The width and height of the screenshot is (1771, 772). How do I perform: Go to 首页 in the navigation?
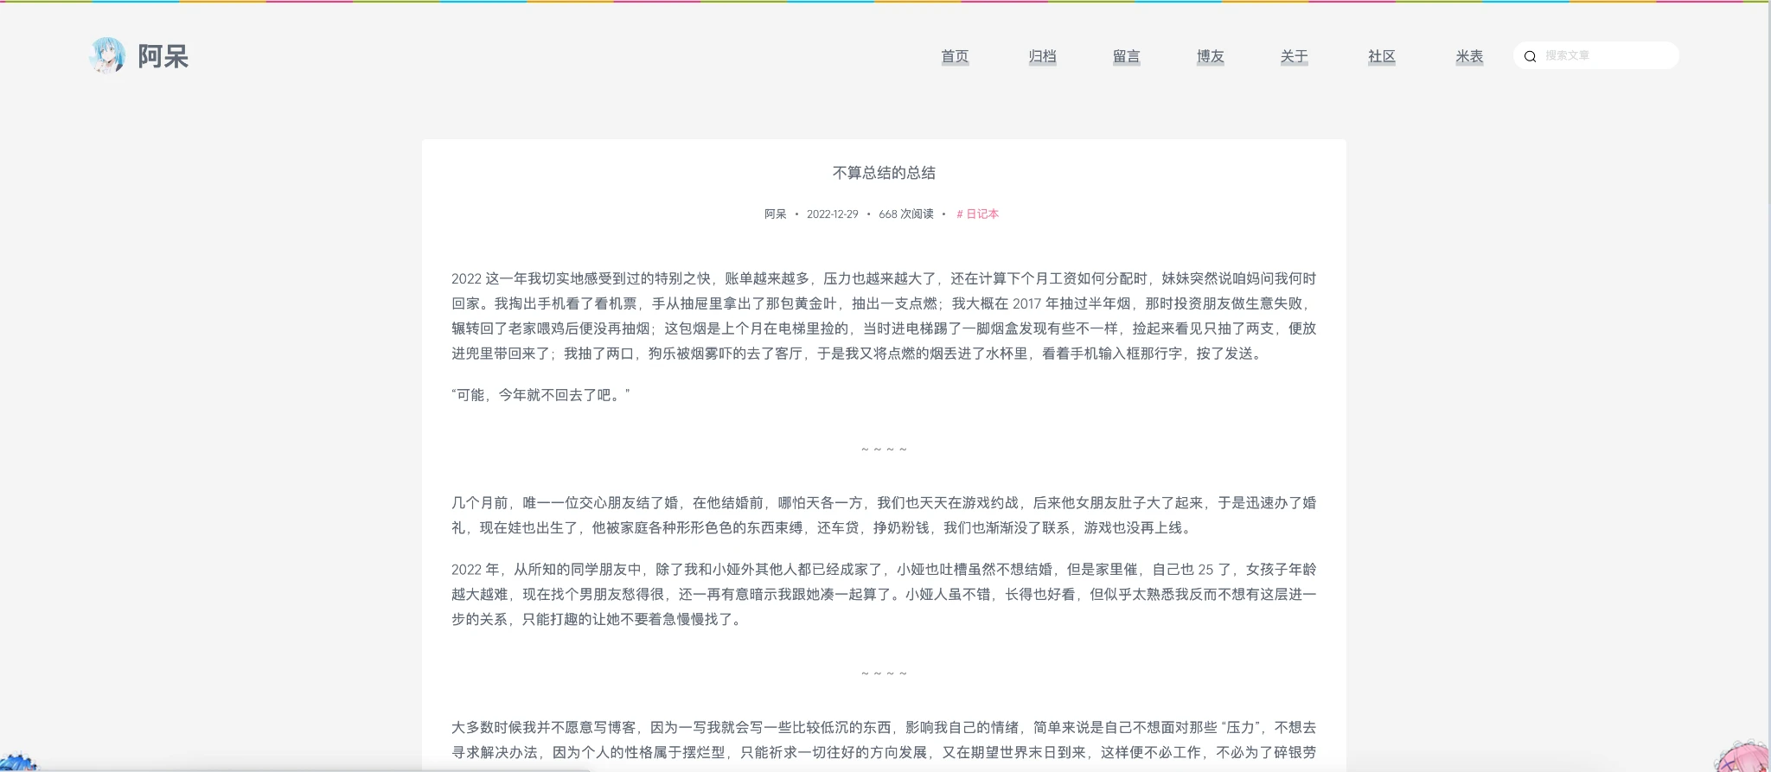pyautogui.click(x=955, y=56)
